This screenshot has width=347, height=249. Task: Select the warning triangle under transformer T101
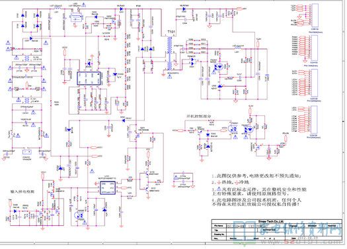[x=170, y=77]
